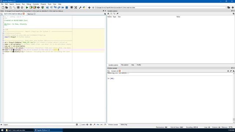Screen dimensions: 235x132
Task: Open File menu
Action: tap(2, 4)
